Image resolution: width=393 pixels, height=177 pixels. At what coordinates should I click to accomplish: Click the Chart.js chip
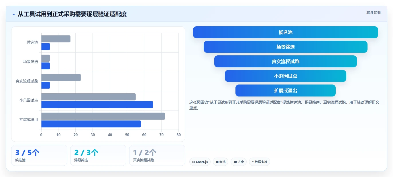click(200, 162)
